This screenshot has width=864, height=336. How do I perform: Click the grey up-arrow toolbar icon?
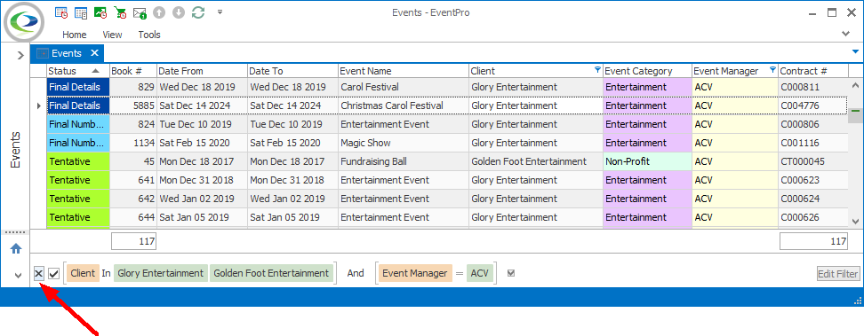159,12
